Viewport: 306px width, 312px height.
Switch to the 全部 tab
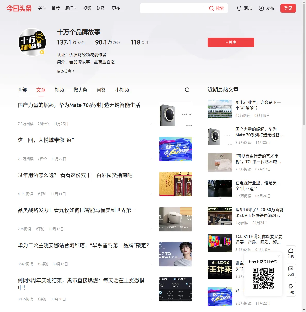22,90
